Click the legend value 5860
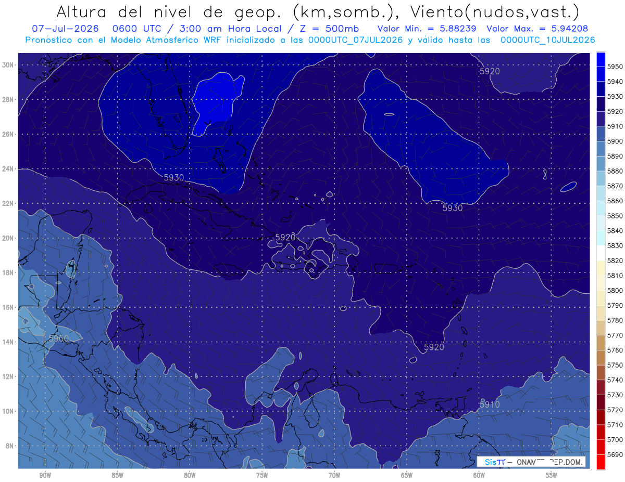The image size is (625, 482). [615, 201]
